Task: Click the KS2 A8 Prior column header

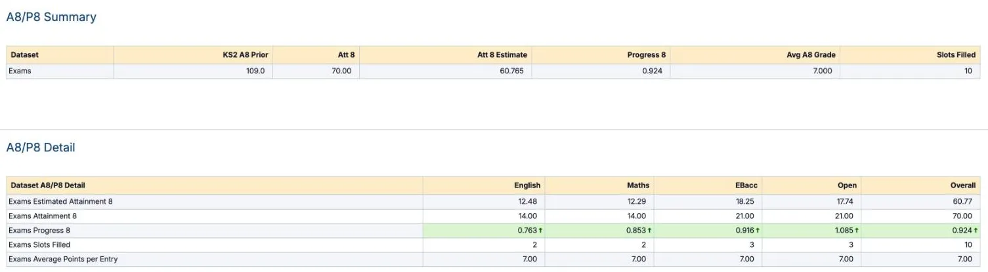Action: pyautogui.click(x=193, y=55)
